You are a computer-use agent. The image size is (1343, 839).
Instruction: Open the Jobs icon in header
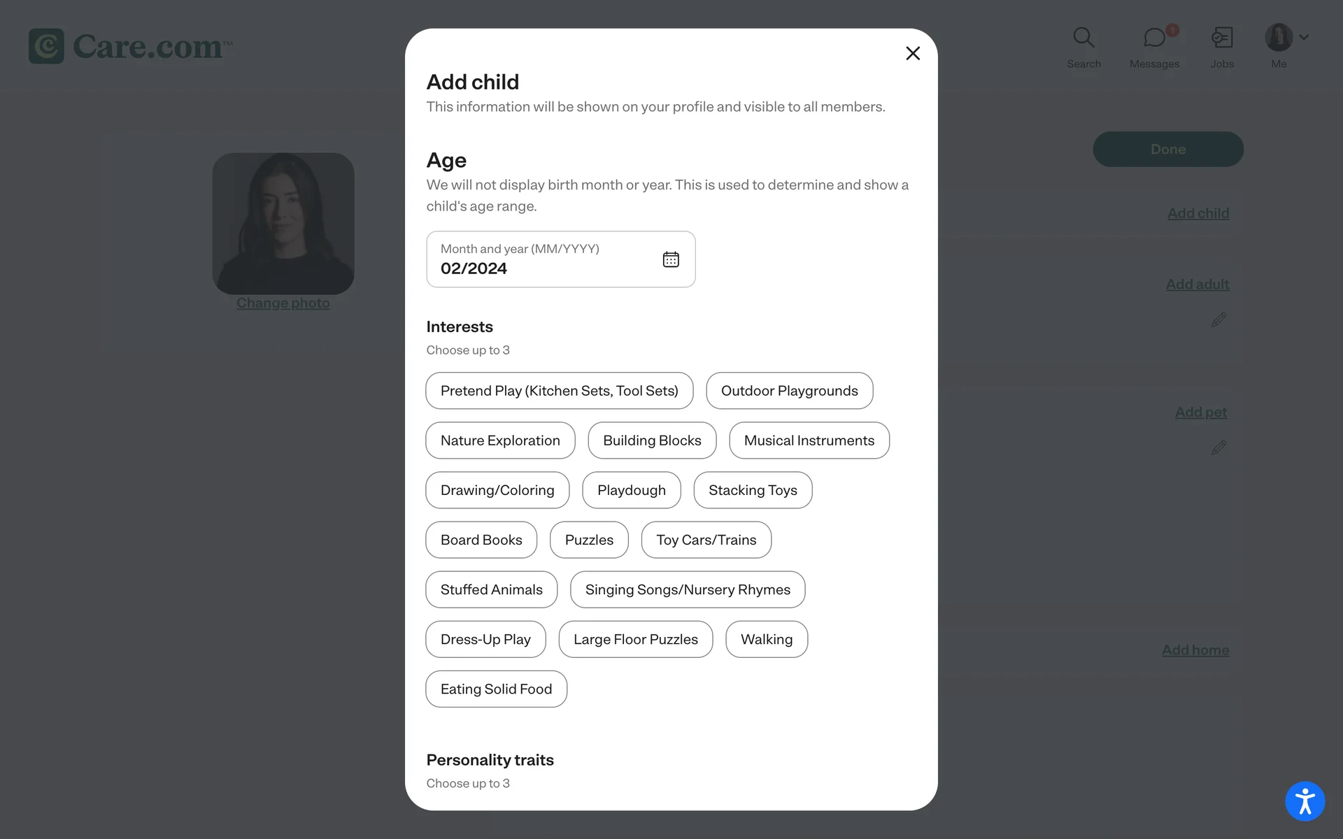pyautogui.click(x=1222, y=38)
